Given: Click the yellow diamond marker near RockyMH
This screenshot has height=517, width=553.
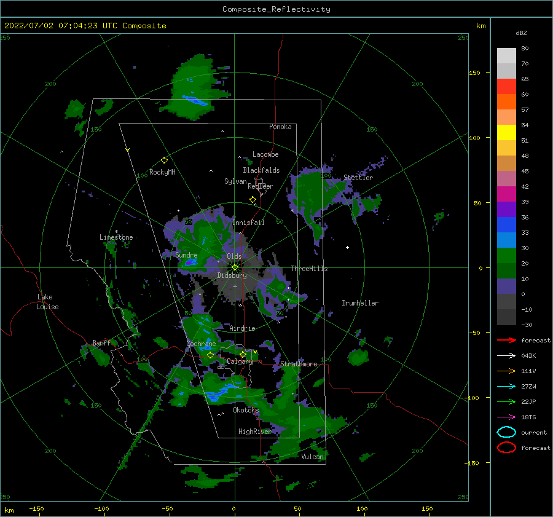Looking at the screenshot, I should (164, 160).
